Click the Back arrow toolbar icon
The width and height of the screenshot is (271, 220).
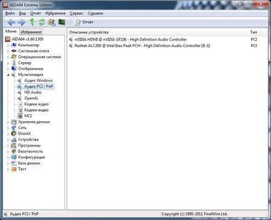[x=11, y=22]
